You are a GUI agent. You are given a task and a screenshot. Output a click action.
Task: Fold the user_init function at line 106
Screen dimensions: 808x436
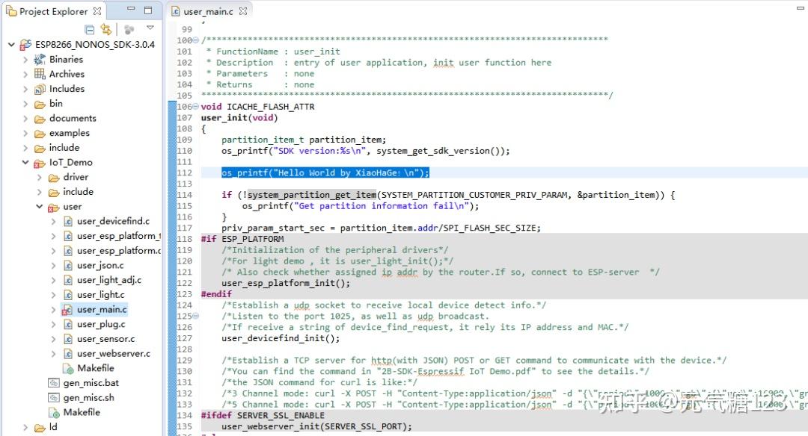[x=195, y=107]
